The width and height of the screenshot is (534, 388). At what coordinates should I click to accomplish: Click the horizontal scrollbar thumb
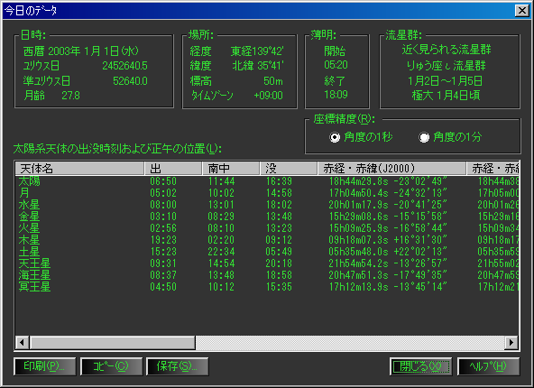pyautogui.click(x=113, y=342)
